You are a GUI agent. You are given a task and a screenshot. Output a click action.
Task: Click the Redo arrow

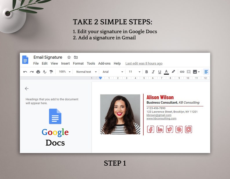point(32,72)
